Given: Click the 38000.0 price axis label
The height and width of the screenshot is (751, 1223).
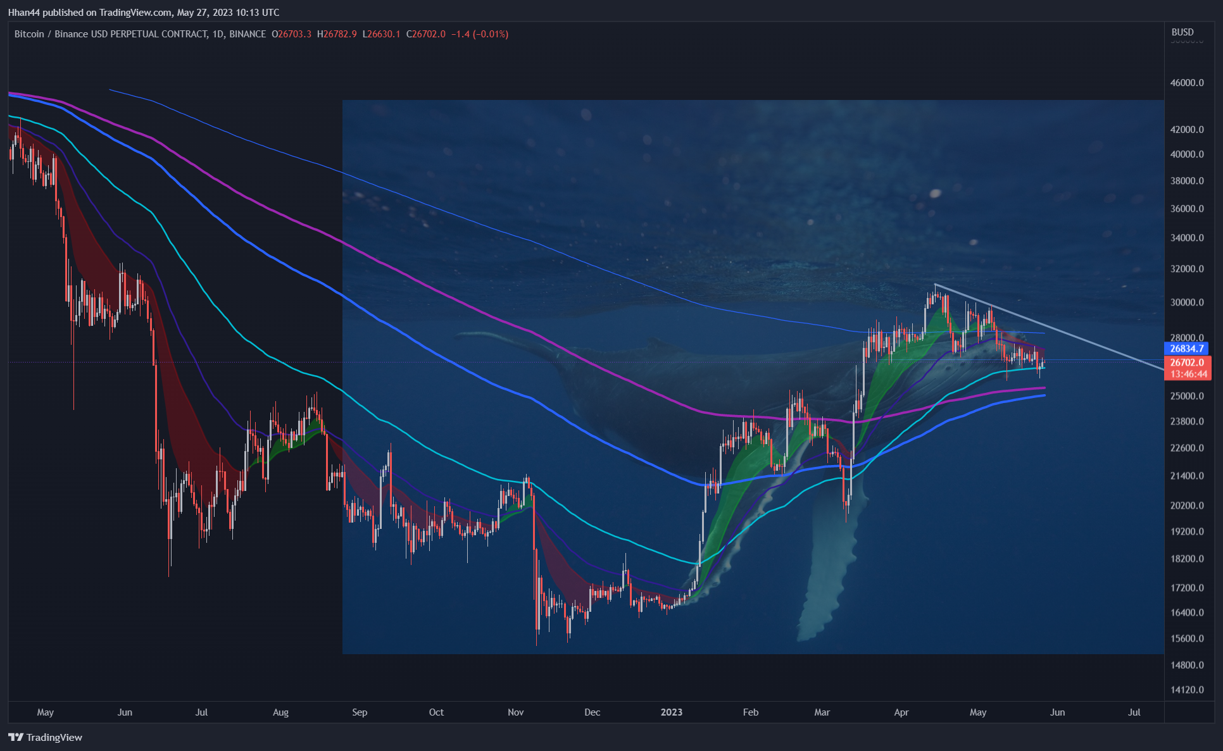Looking at the screenshot, I should point(1187,181).
